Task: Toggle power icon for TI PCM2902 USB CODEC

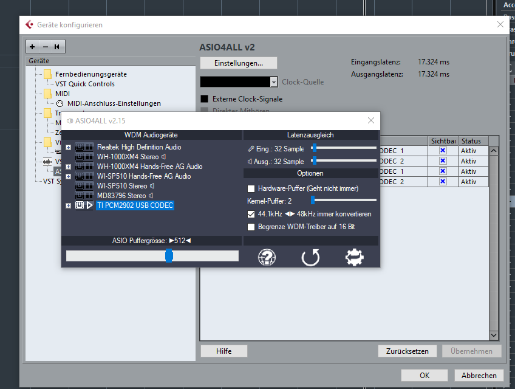Action: 80,205
